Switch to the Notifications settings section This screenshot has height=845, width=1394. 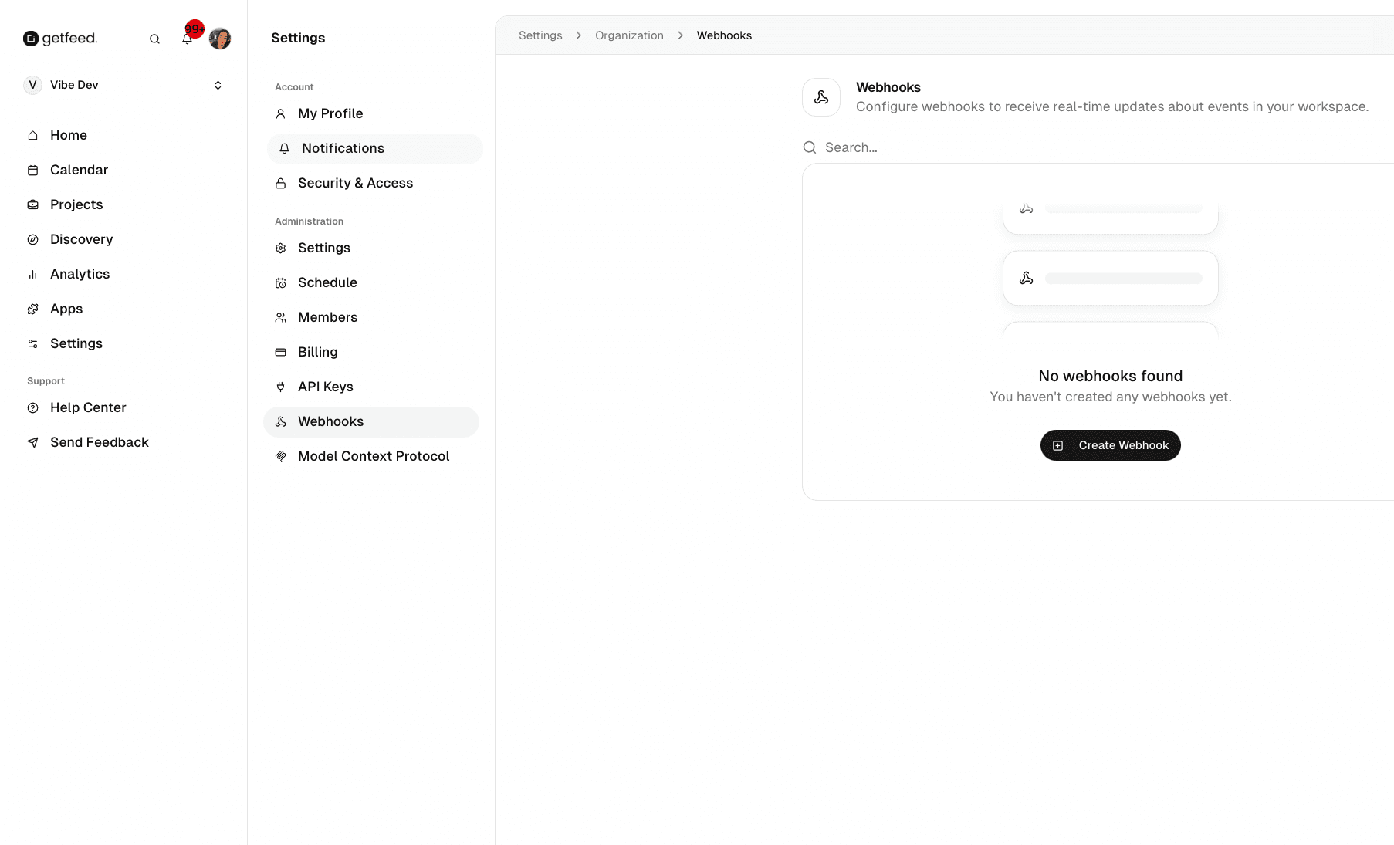click(343, 148)
